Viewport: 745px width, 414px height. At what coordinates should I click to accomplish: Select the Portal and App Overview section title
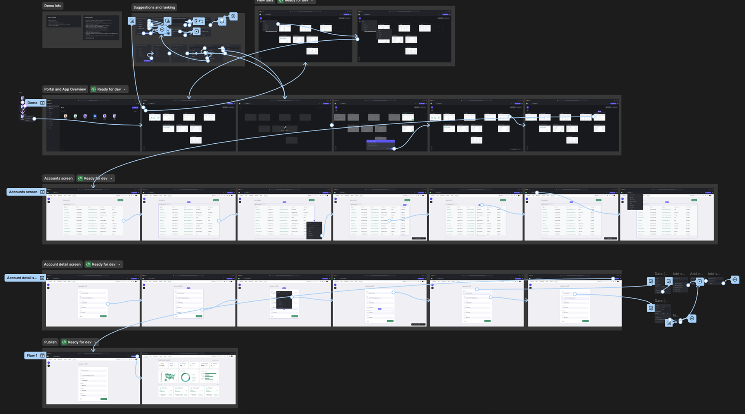point(65,89)
